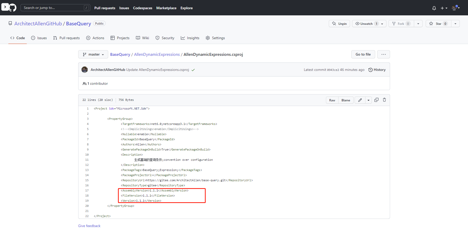Screen dimensions: 468x246
Task: Edit the file with the pencil icon
Action: tap(360, 100)
